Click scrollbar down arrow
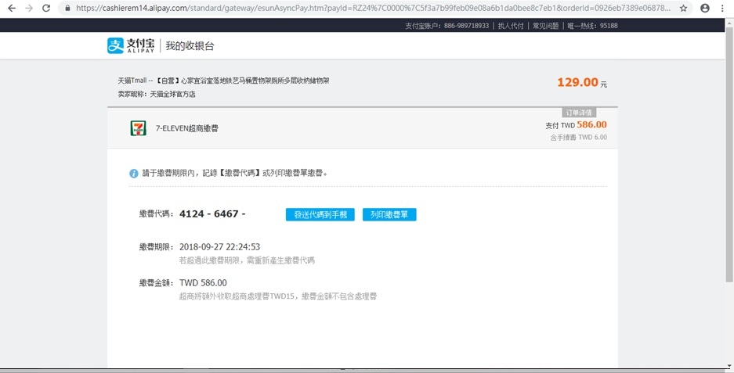Viewport: 734px width, 373px height. pyautogui.click(x=729, y=366)
